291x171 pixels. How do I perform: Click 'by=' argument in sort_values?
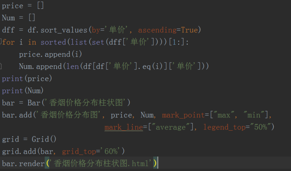pos(98,30)
